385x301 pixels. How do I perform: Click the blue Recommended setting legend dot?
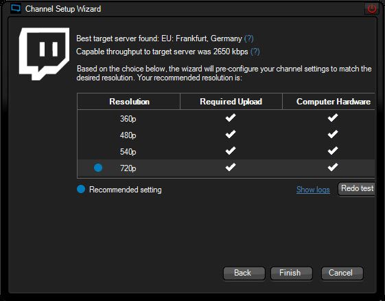click(x=81, y=189)
